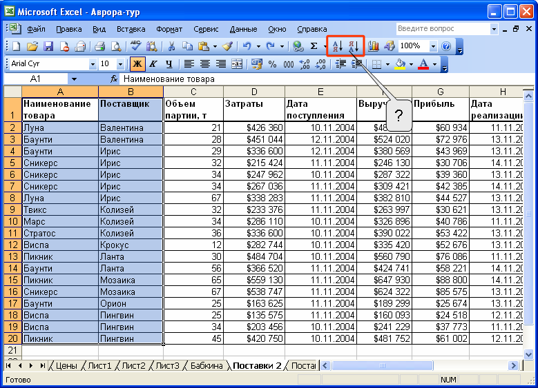Viewport: 538px width, 388px height.
Task: Open the fill color dropdown arrow
Action: tap(411, 64)
